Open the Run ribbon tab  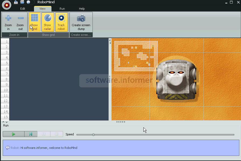coord(62,9)
